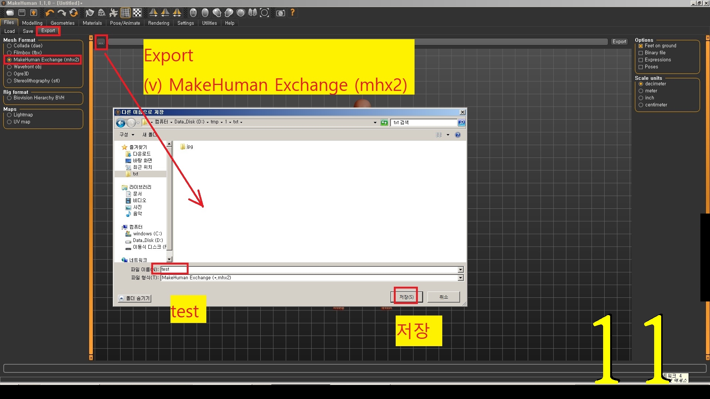This screenshot has width=710, height=399.
Task: Click the search magnifier icon in dialog
Action: 461,123
